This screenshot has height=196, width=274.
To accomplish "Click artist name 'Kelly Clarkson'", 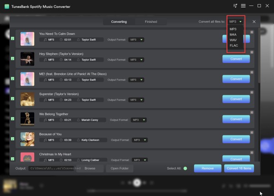I will click(90, 140).
